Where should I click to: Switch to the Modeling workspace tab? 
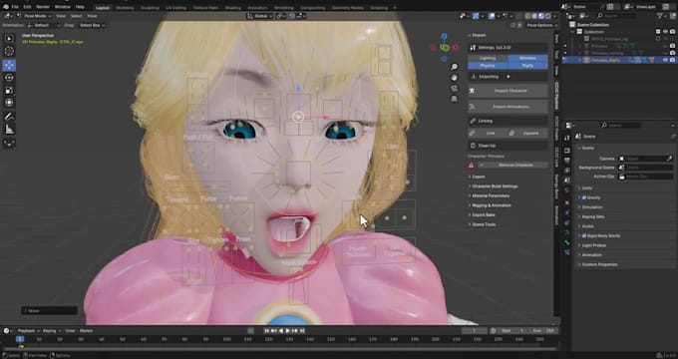pos(125,8)
